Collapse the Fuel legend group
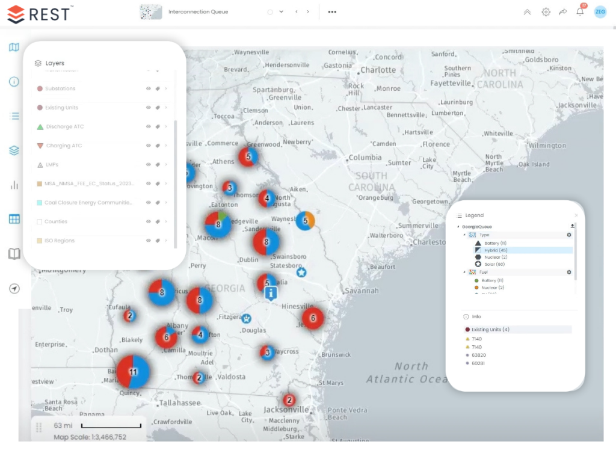Screen dimensions: 616x462 [x=464, y=273]
